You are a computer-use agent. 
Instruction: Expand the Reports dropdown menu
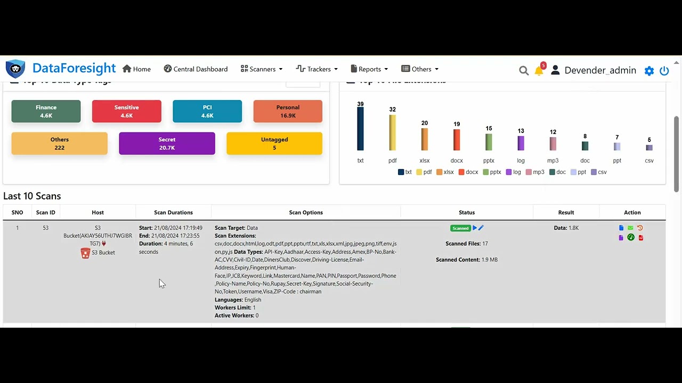[369, 69]
